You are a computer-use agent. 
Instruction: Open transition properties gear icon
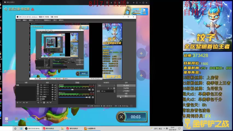114,88
